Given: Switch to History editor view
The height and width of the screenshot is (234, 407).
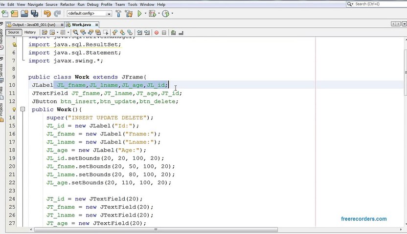Looking at the screenshot, I should pos(30,33).
